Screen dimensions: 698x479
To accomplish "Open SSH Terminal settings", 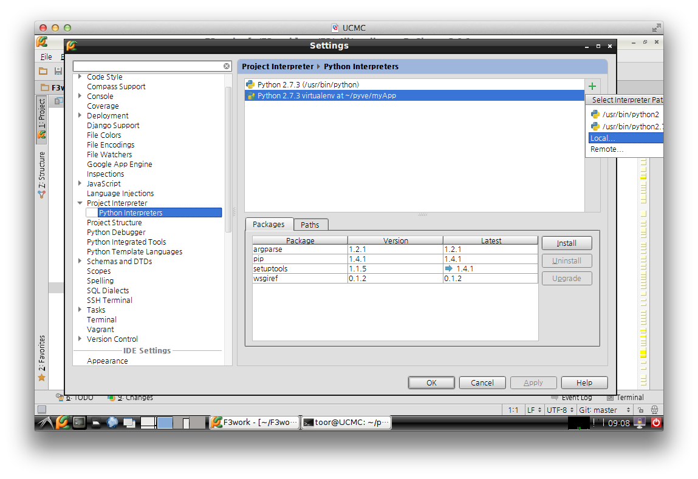I will click(109, 300).
